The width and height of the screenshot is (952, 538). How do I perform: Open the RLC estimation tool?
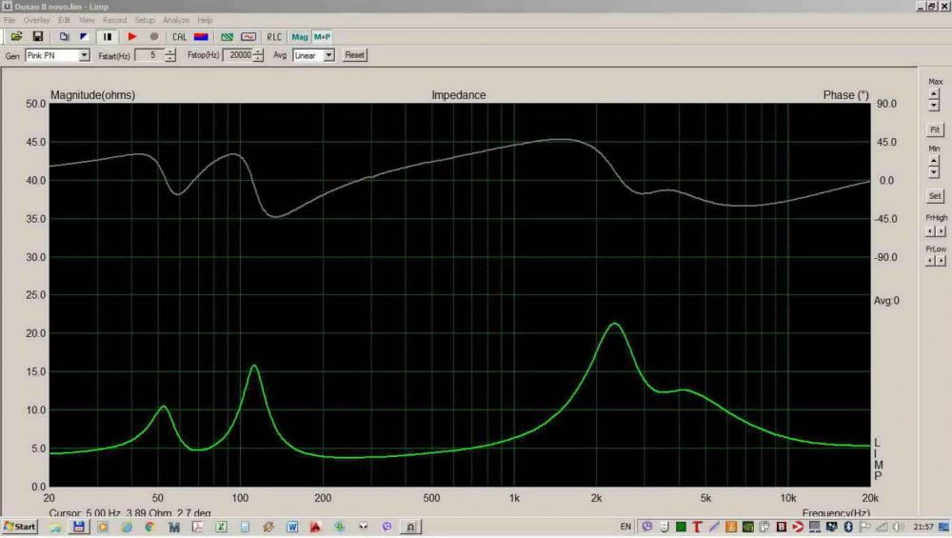274,37
